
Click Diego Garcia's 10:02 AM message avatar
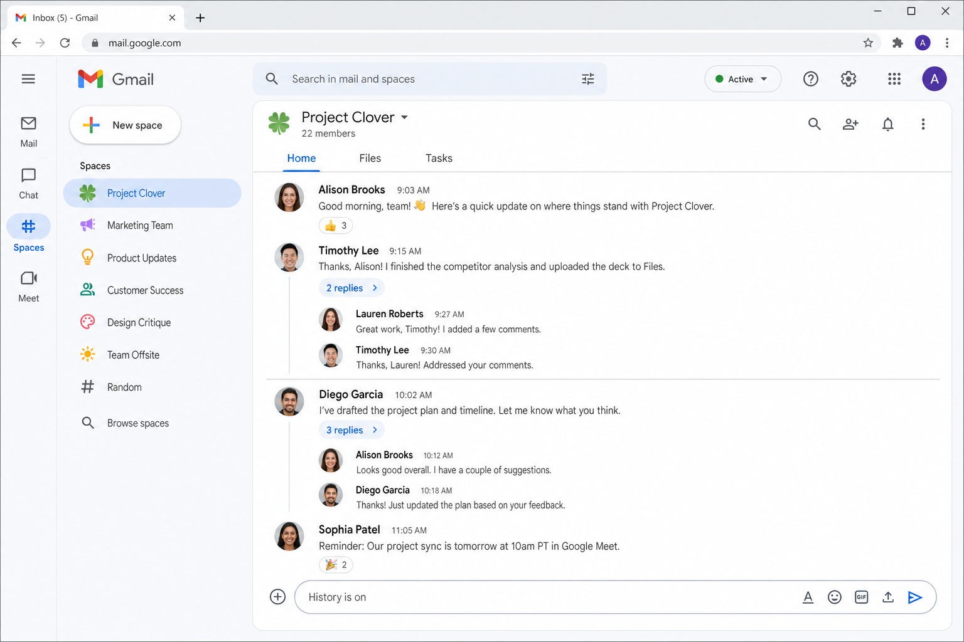(x=289, y=401)
